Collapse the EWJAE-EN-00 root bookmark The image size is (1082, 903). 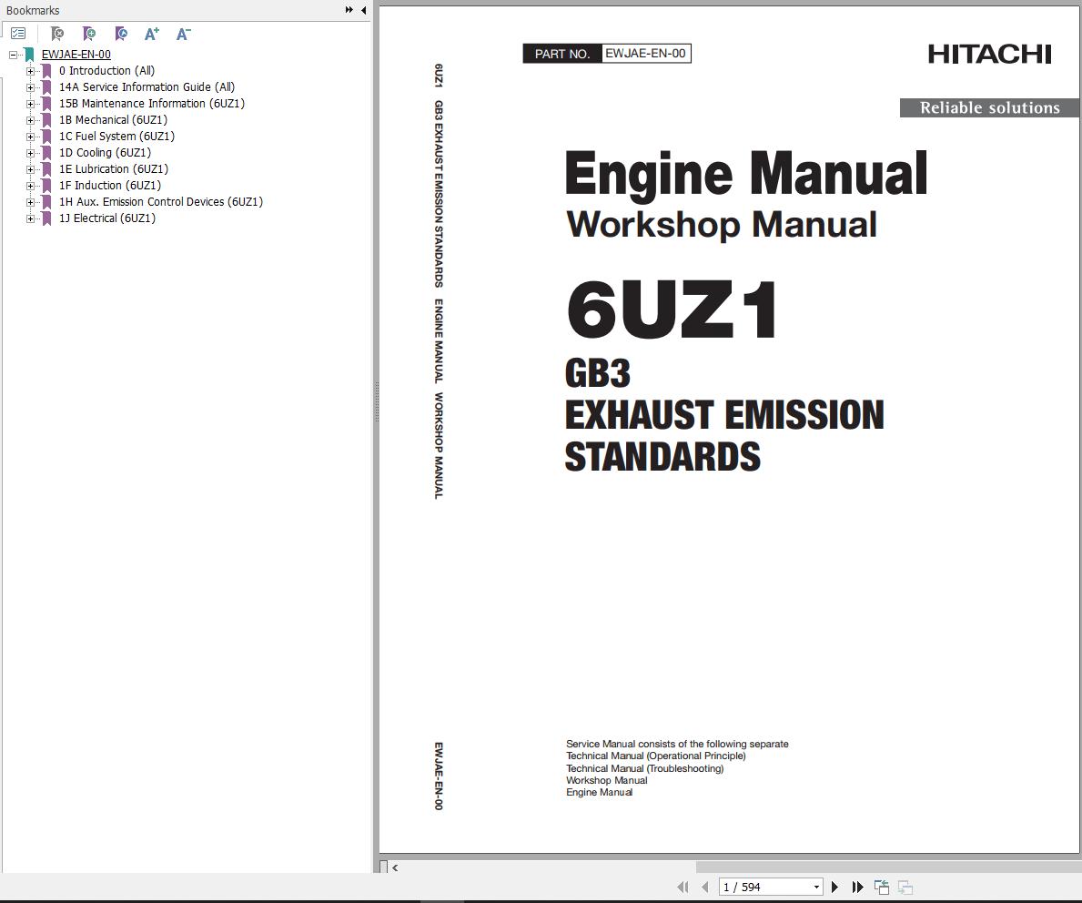13,55
